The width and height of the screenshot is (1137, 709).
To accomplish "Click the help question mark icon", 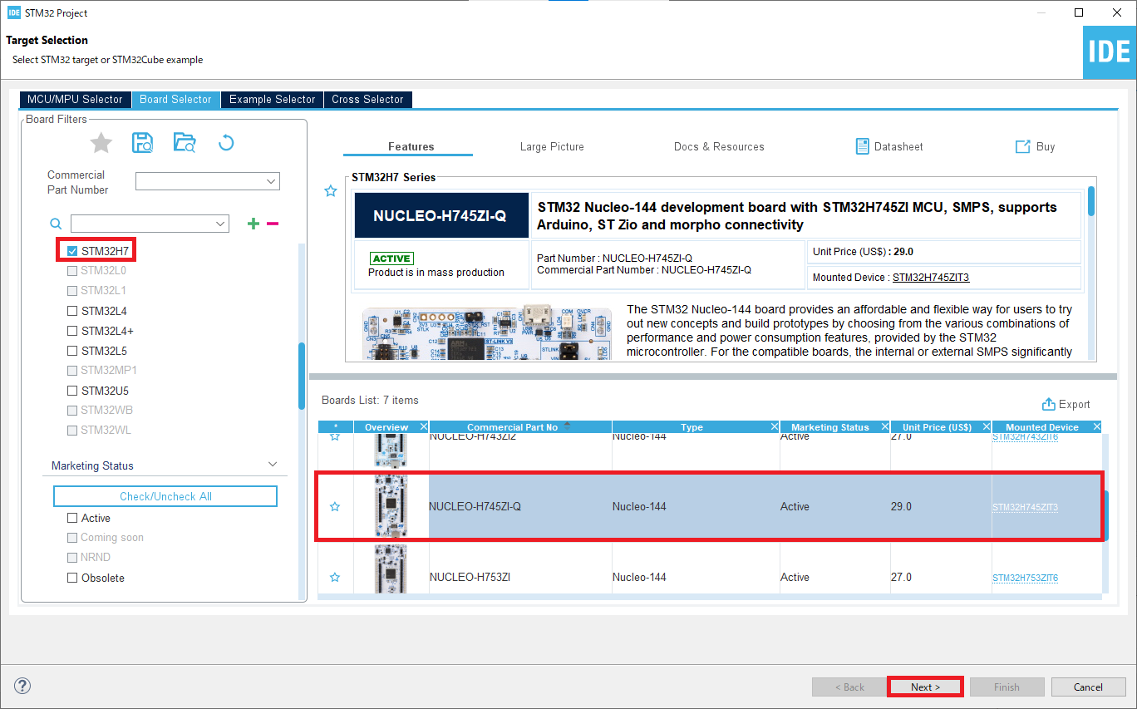I will [x=22, y=687].
